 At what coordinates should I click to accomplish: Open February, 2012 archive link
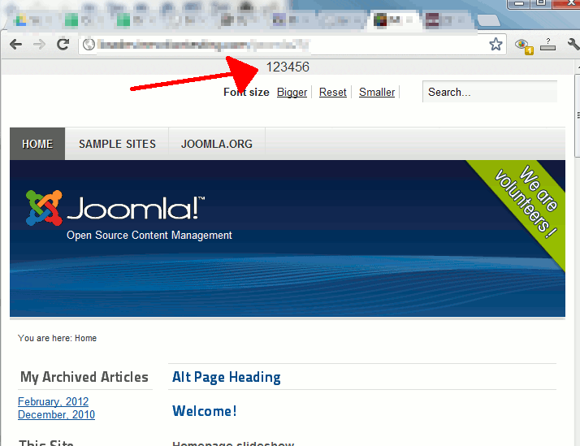click(x=54, y=401)
